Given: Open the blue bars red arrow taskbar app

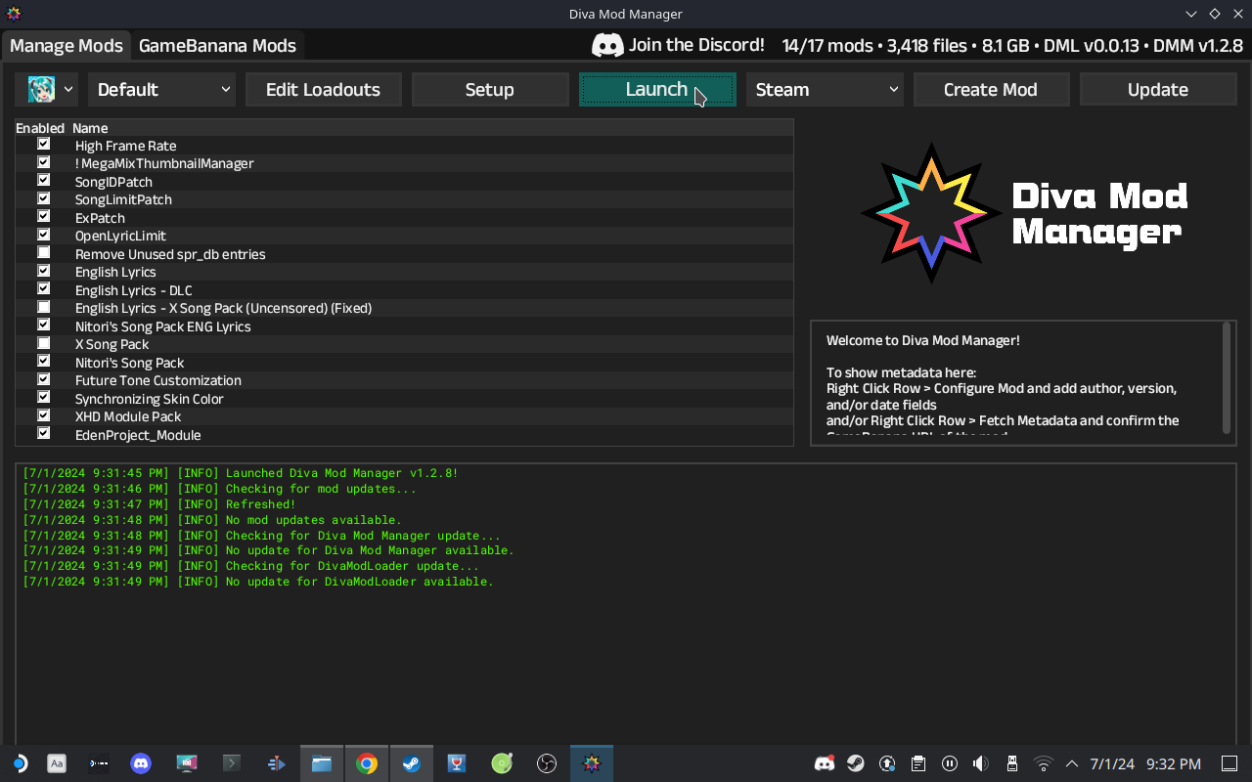Looking at the screenshot, I should 276,763.
